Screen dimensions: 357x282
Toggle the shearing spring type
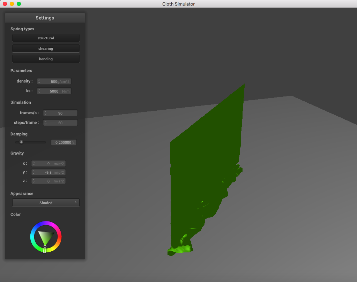click(46, 48)
